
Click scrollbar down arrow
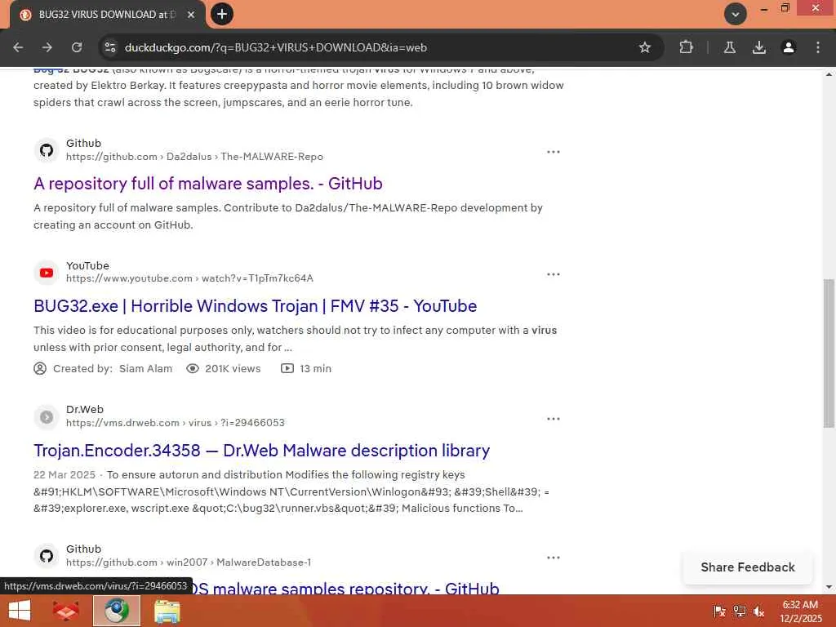point(829,587)
